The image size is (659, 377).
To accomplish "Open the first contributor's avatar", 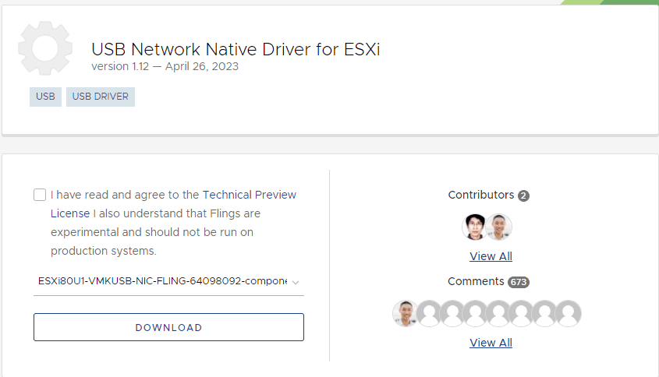I will tap(475, 227).
